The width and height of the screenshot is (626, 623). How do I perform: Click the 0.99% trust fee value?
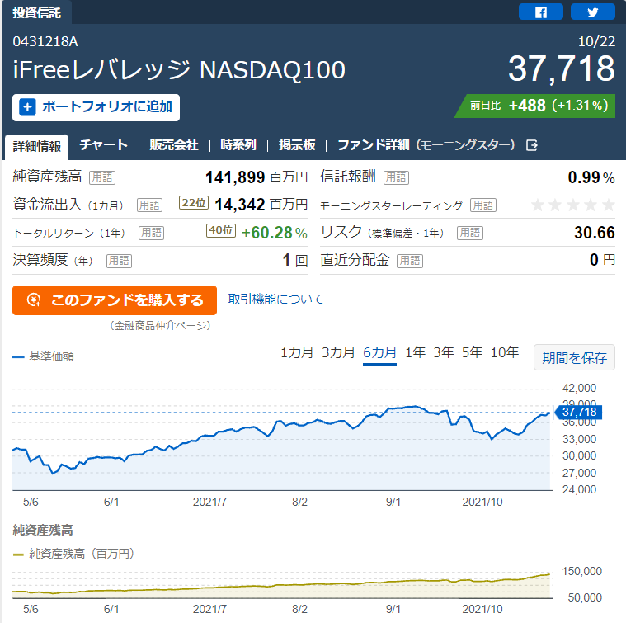(x=591, y=177)
